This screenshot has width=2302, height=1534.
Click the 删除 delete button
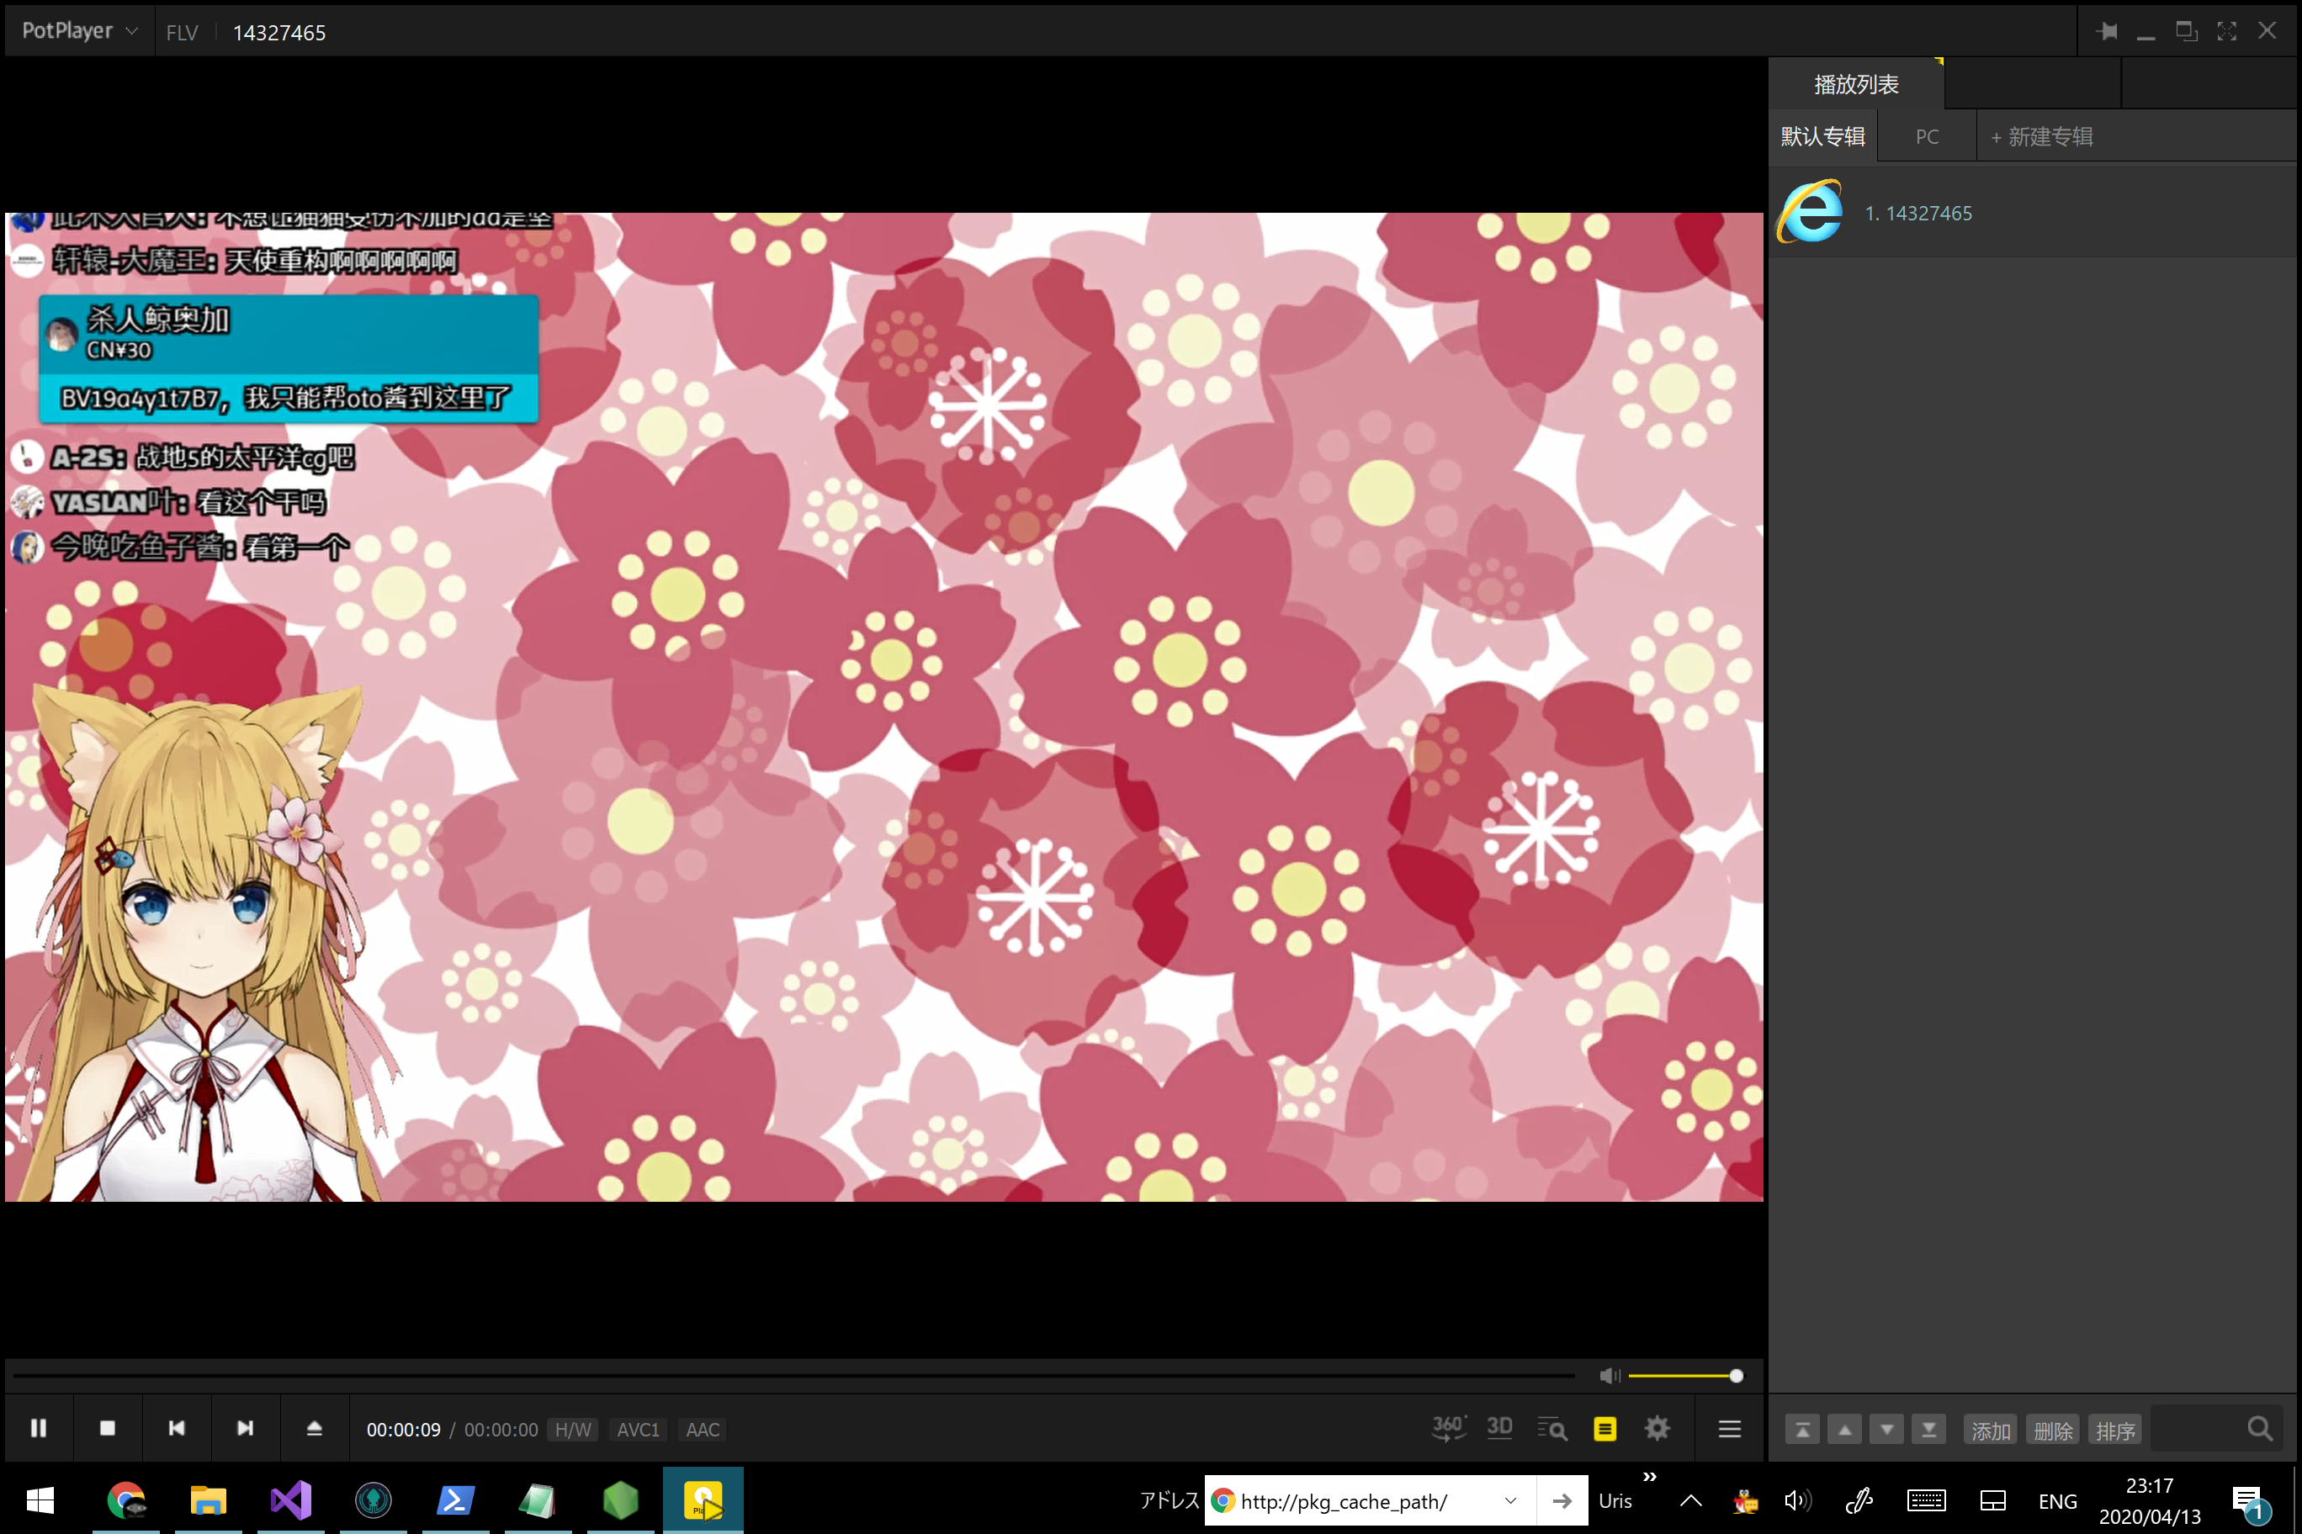click(x=2052, y=1431)
